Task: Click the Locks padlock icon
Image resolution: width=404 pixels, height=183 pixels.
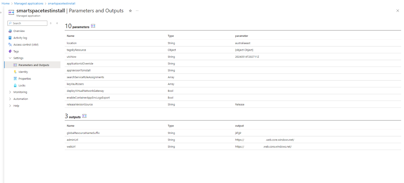Action: [x=15, y=85]
